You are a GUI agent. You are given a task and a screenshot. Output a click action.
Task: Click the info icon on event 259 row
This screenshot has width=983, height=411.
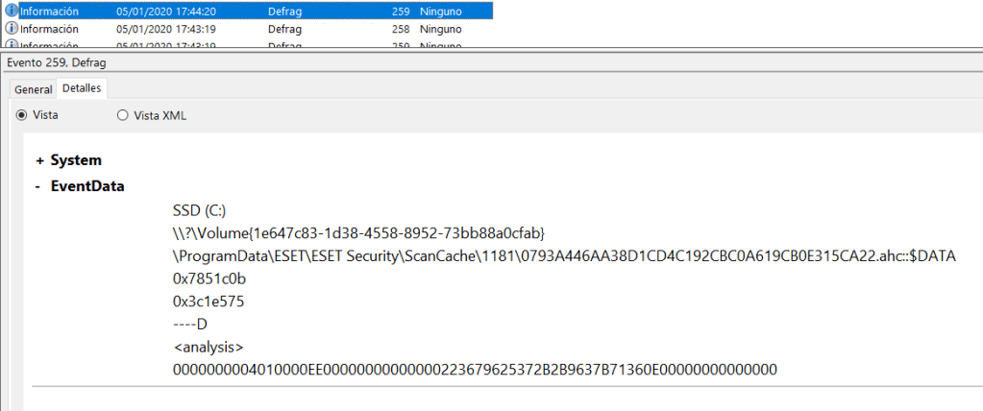[x=12, y=12]
